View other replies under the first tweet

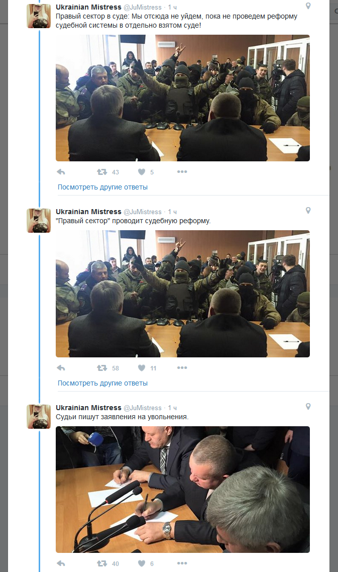pos(102,187)
